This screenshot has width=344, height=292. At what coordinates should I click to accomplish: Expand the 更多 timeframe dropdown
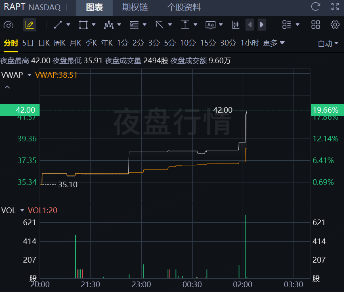tap(274, 43)
